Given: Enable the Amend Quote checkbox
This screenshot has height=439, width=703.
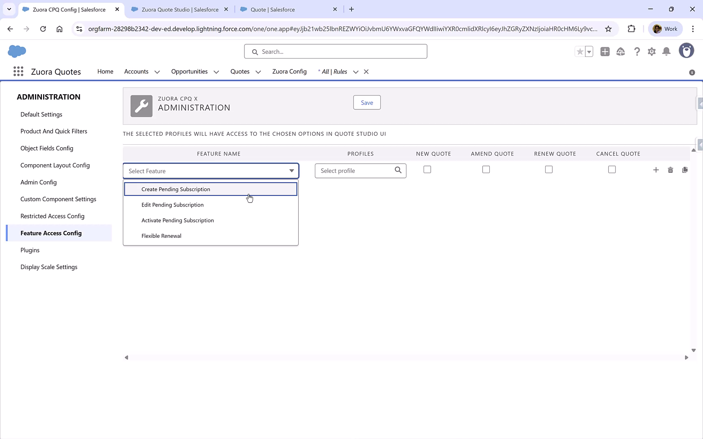Looking at the screenshot, I should 486,169.
